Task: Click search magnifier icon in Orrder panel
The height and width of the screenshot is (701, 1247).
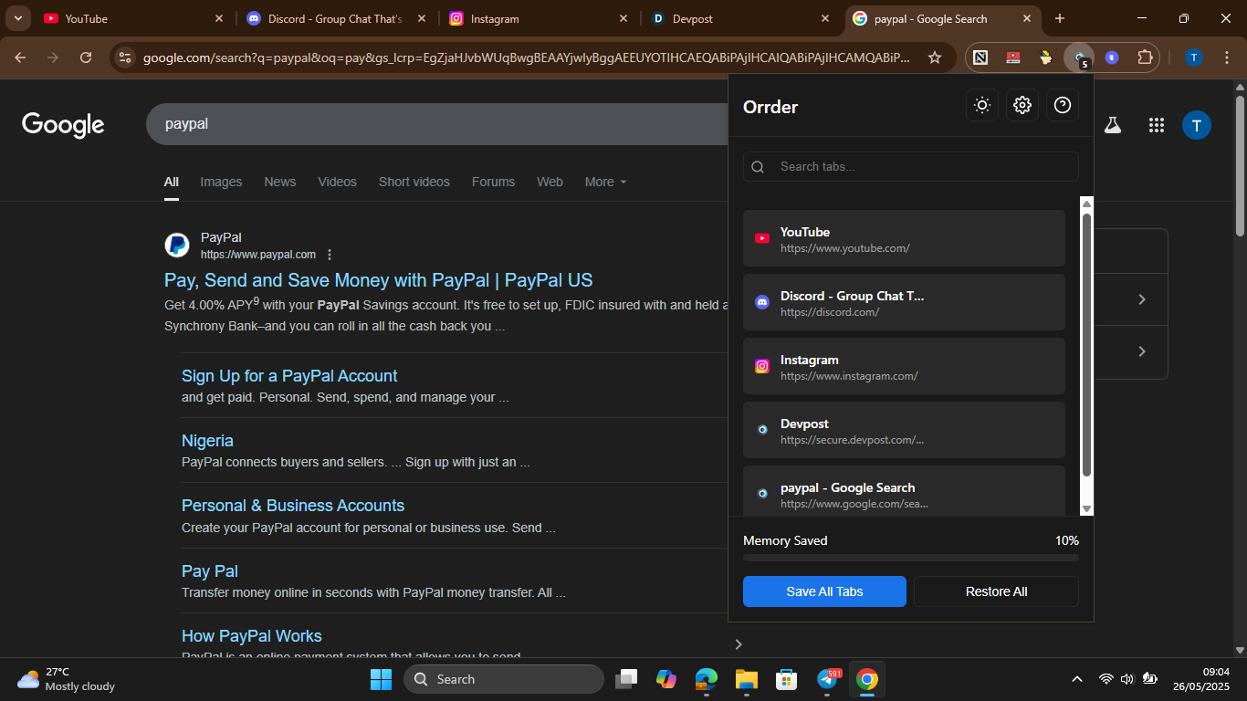Action: click(x=758, y=167)
